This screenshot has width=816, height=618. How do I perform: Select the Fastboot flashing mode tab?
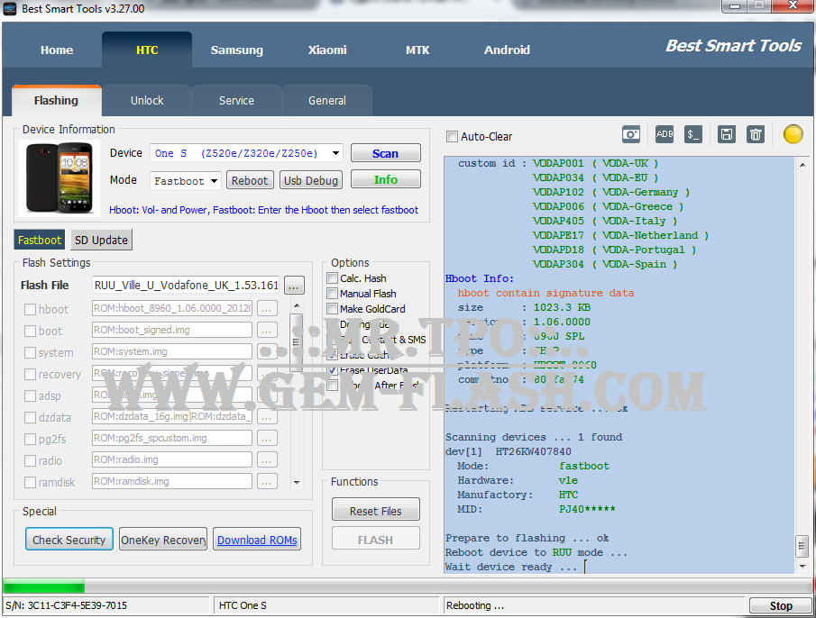(x=40, y=241)
